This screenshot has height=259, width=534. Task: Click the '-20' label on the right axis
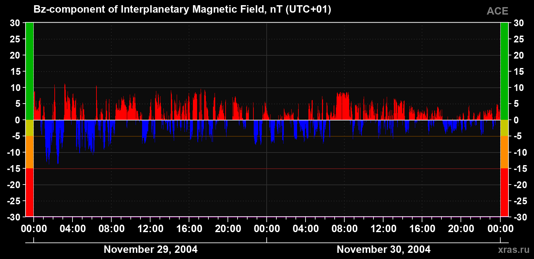coord(520,185)
